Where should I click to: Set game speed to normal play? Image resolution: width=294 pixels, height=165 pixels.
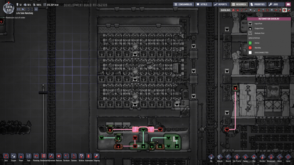pyautogui.click(x=23, y=9)
